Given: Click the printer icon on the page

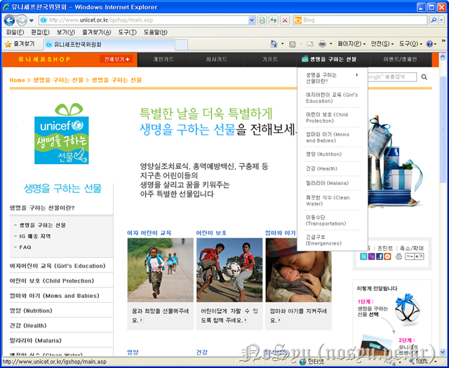Looking at the screenshot, I should pos(398,257).
